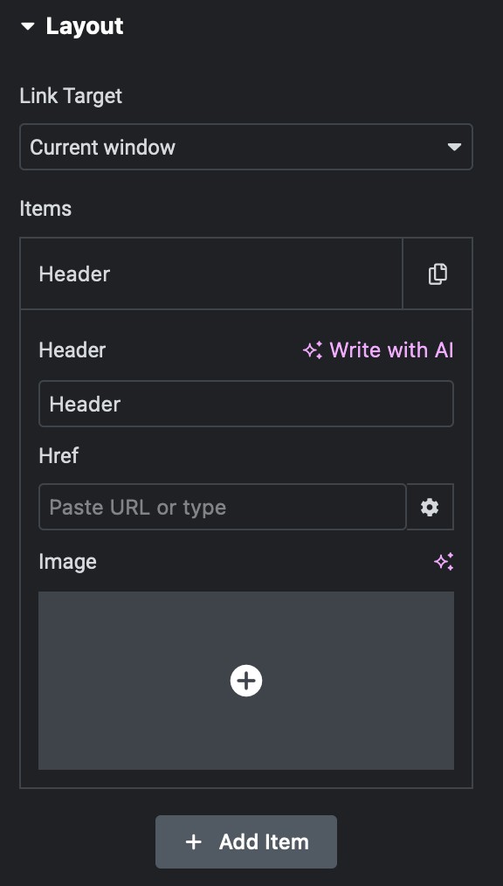Click the Add Item button
Image resolution: width=503 pixels, height=886 pixels.
(246, 842)
